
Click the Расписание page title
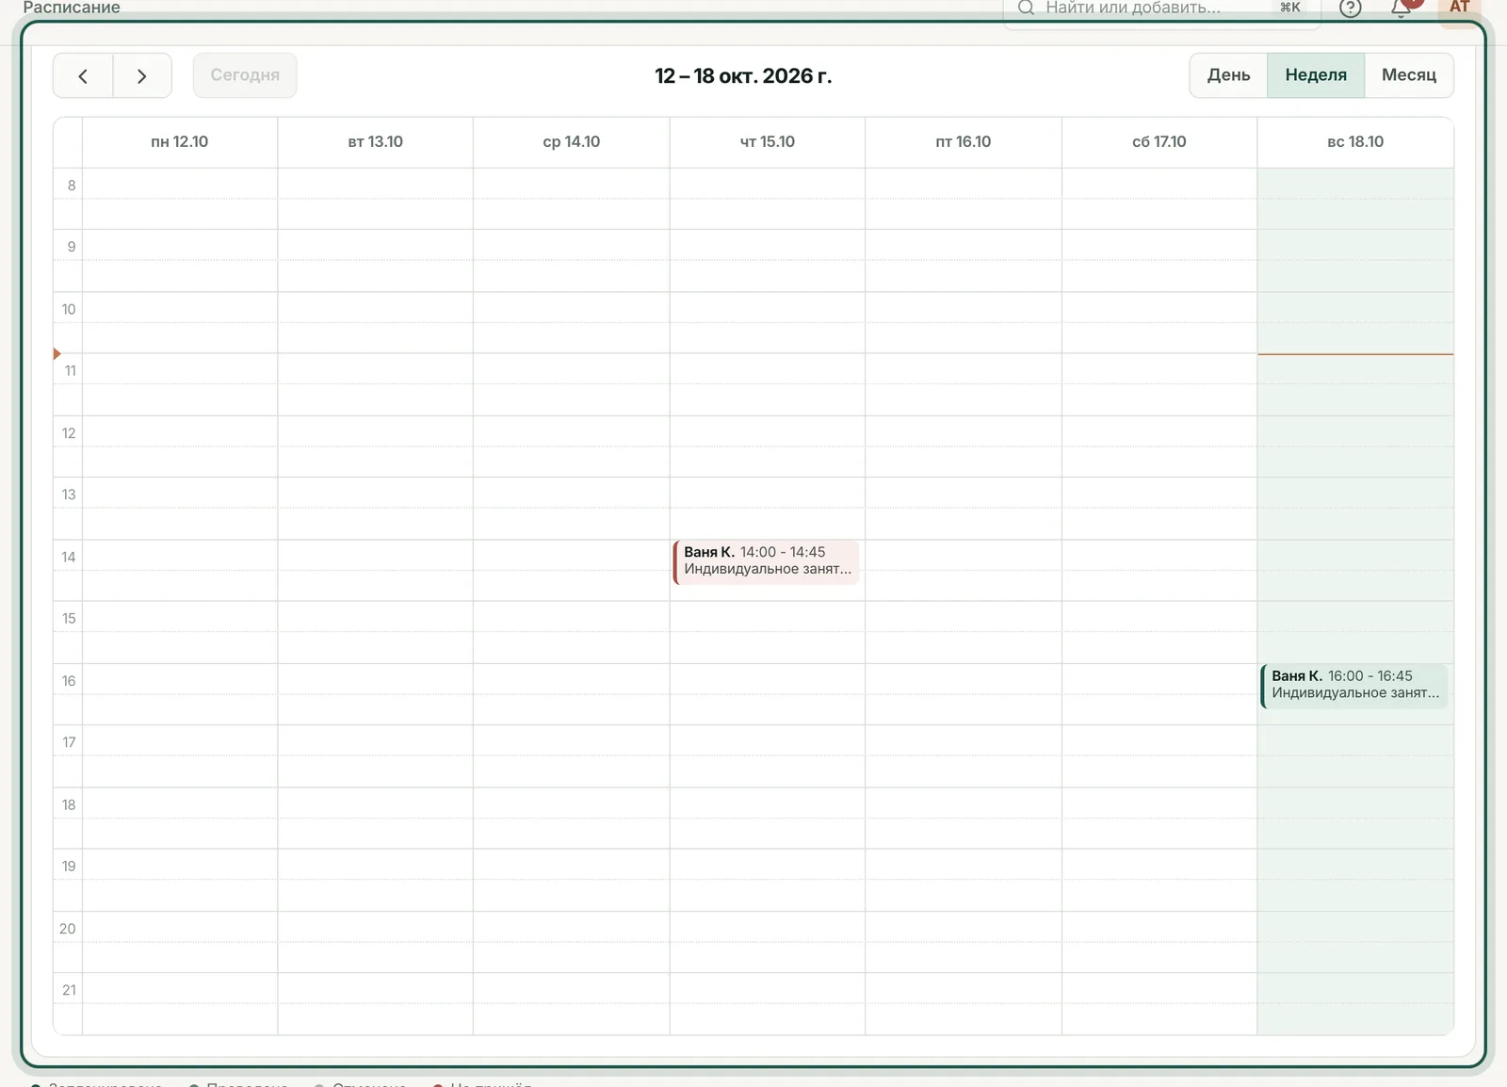point(72,8)
